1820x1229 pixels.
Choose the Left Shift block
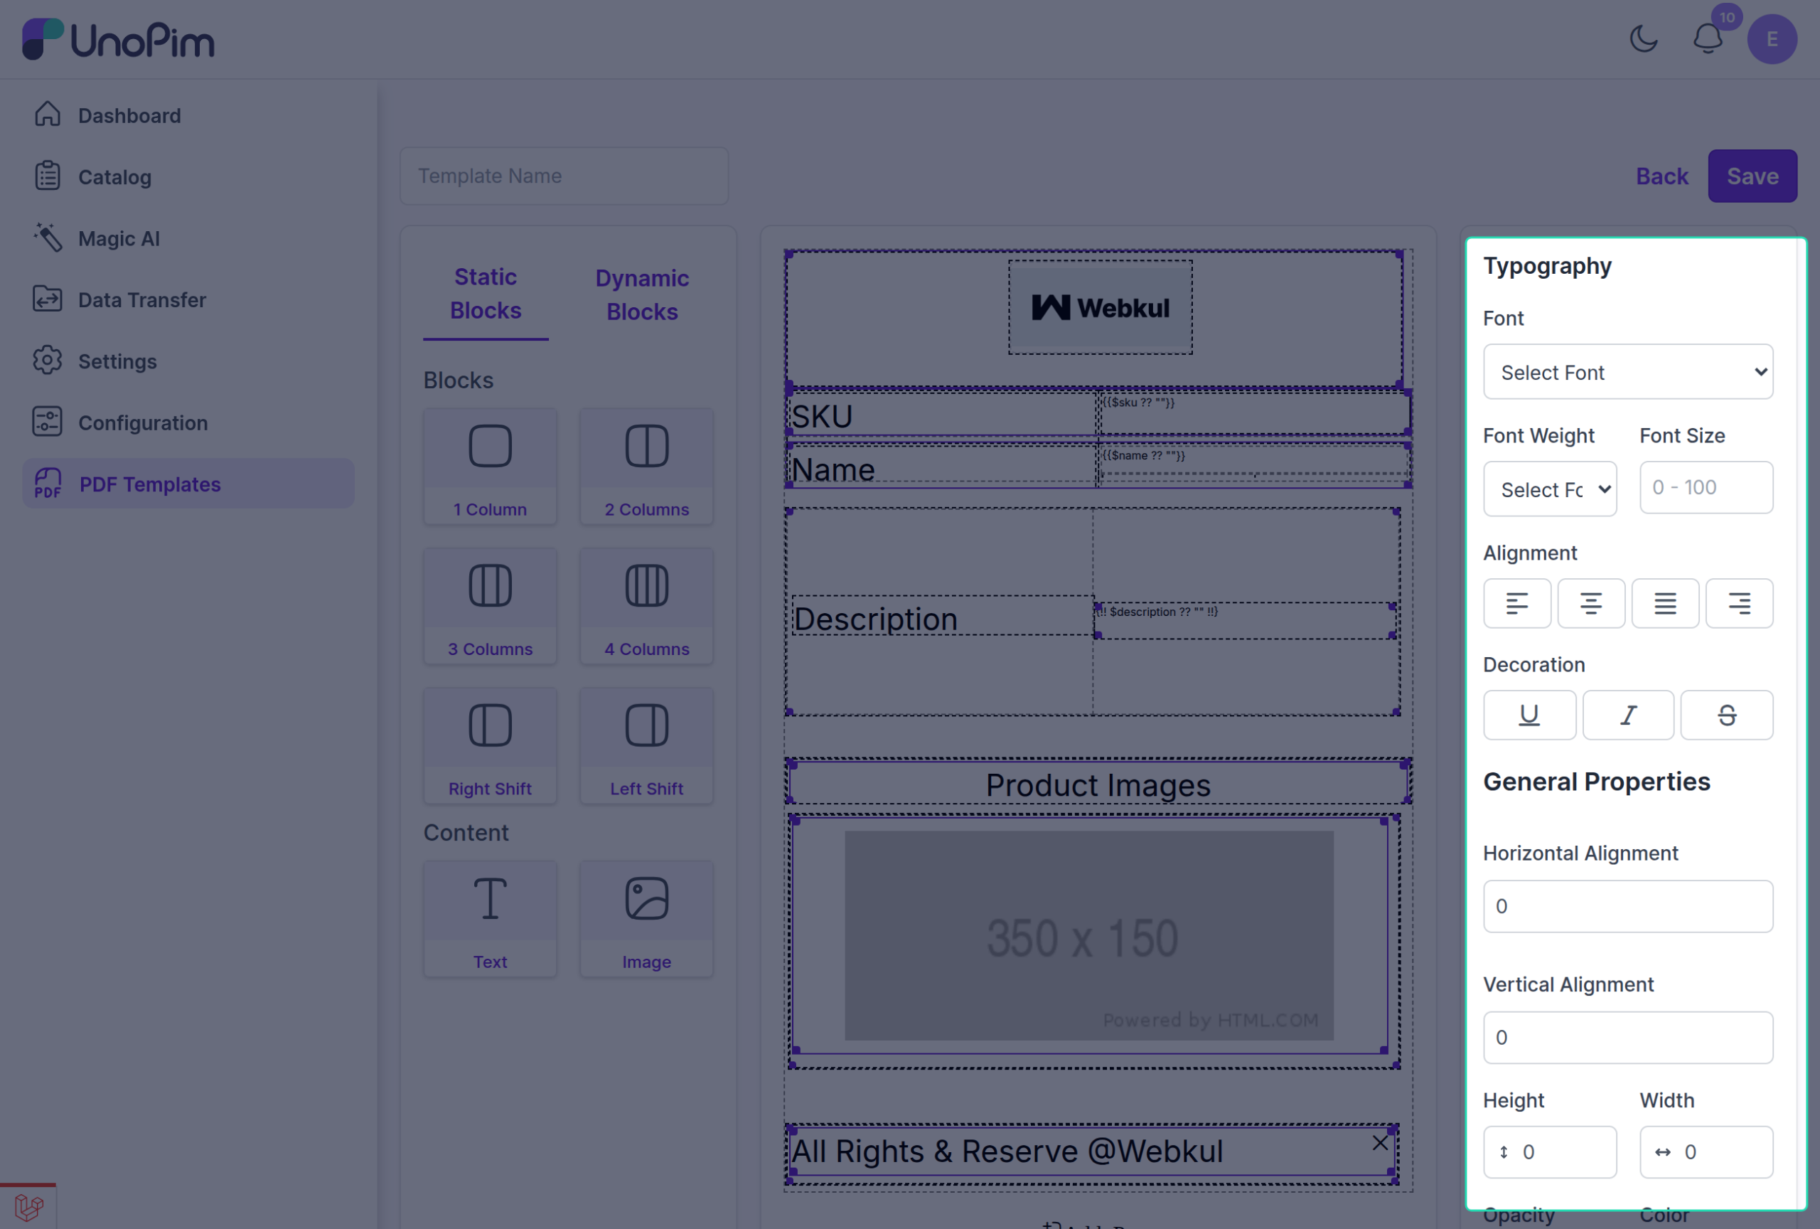tap(647, 747)
